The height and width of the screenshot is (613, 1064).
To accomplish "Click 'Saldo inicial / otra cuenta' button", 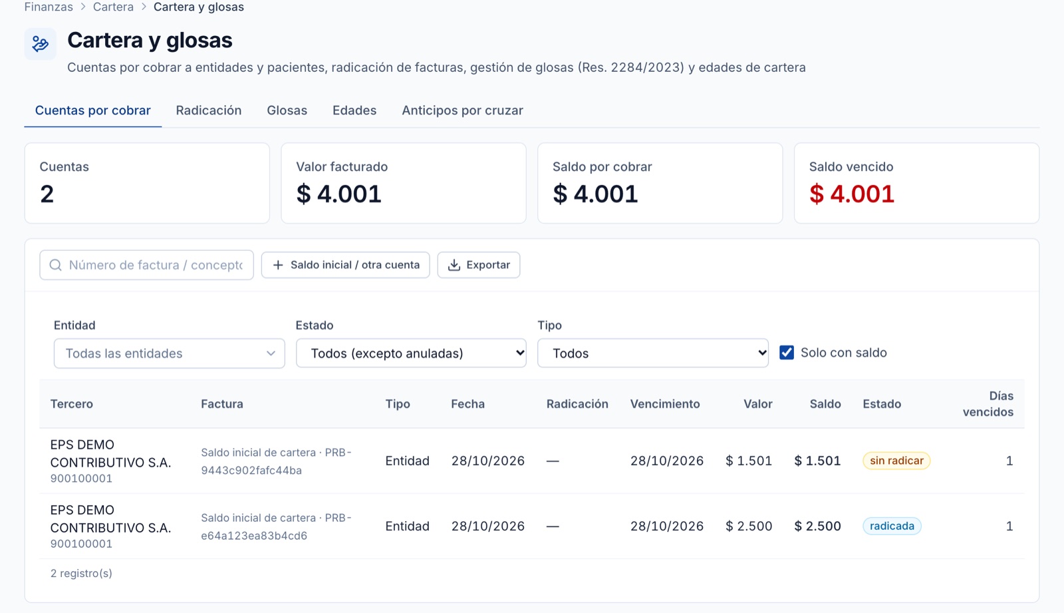I will click(346, 265).
